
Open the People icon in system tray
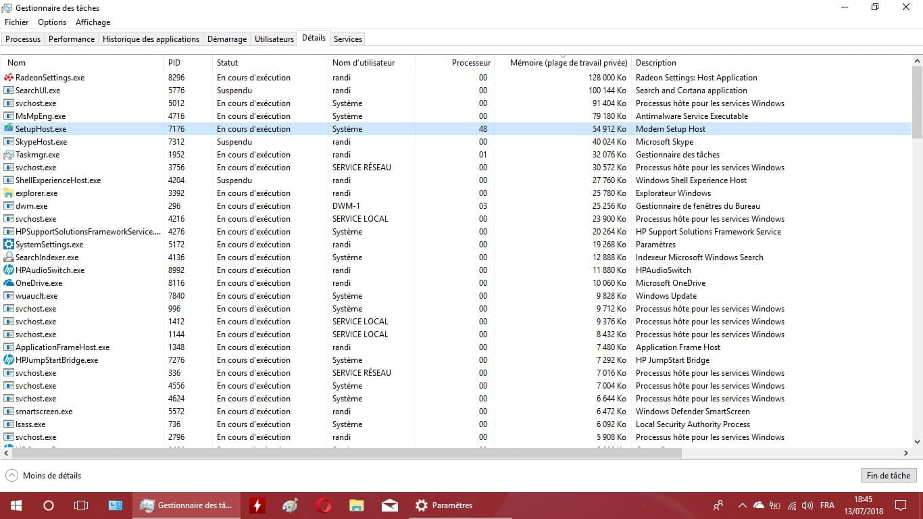point(718,505)
